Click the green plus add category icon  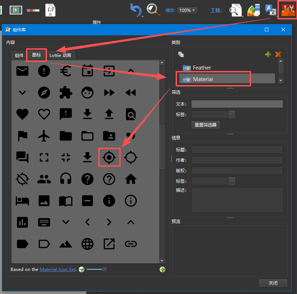(268, 54)
